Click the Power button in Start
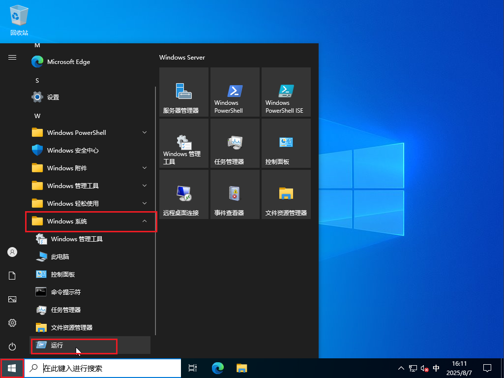504x378 pixels. click(12, 346)
